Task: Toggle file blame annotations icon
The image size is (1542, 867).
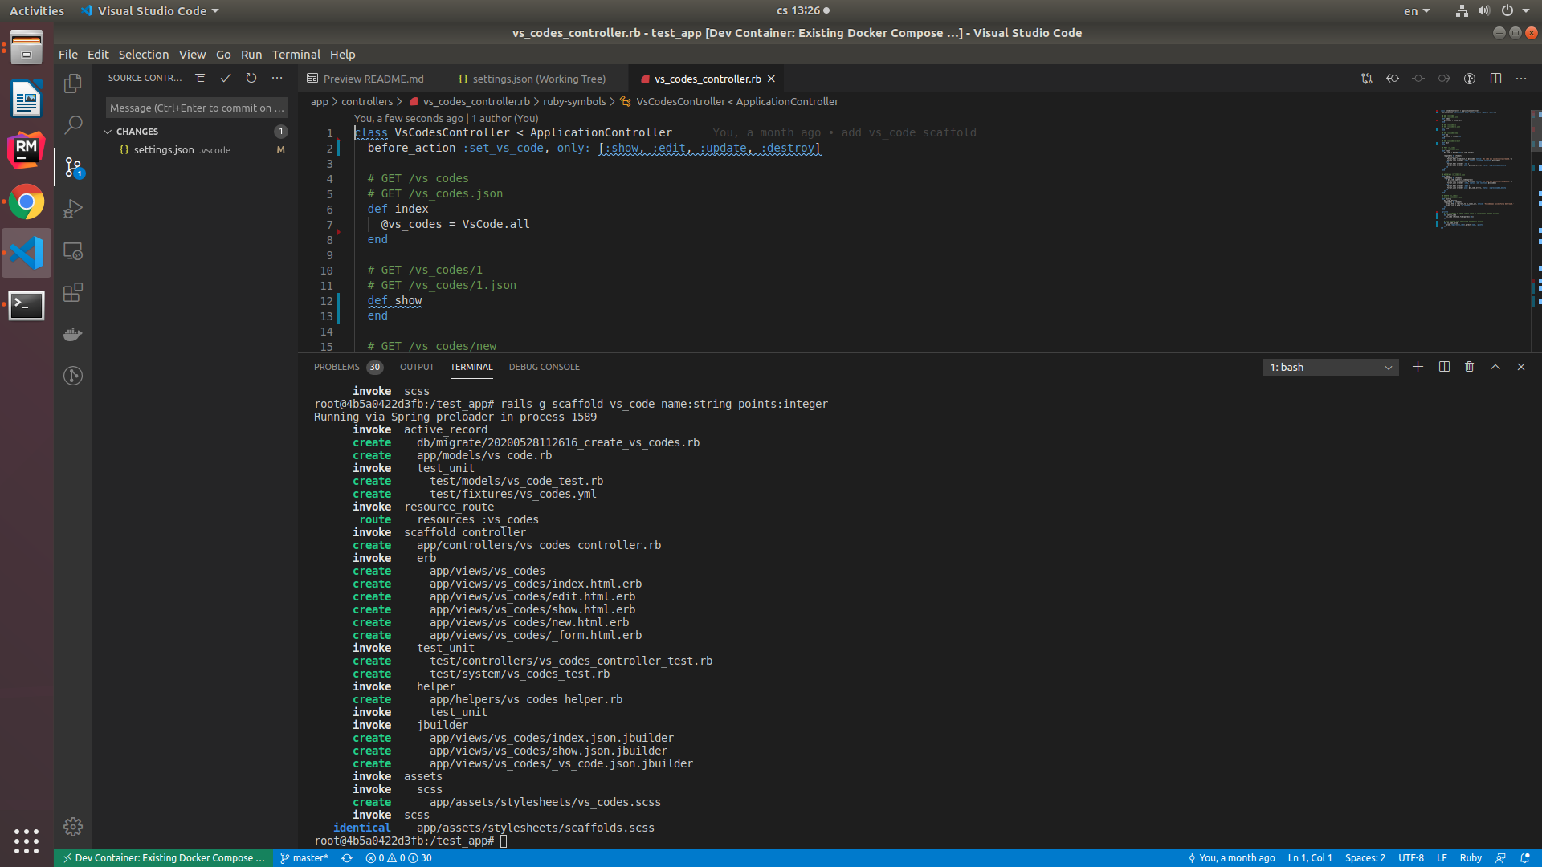Action: click(1469, 79)
